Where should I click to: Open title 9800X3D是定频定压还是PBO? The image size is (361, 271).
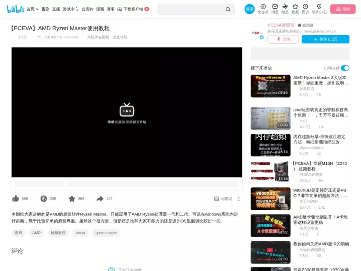pos(320,193)
